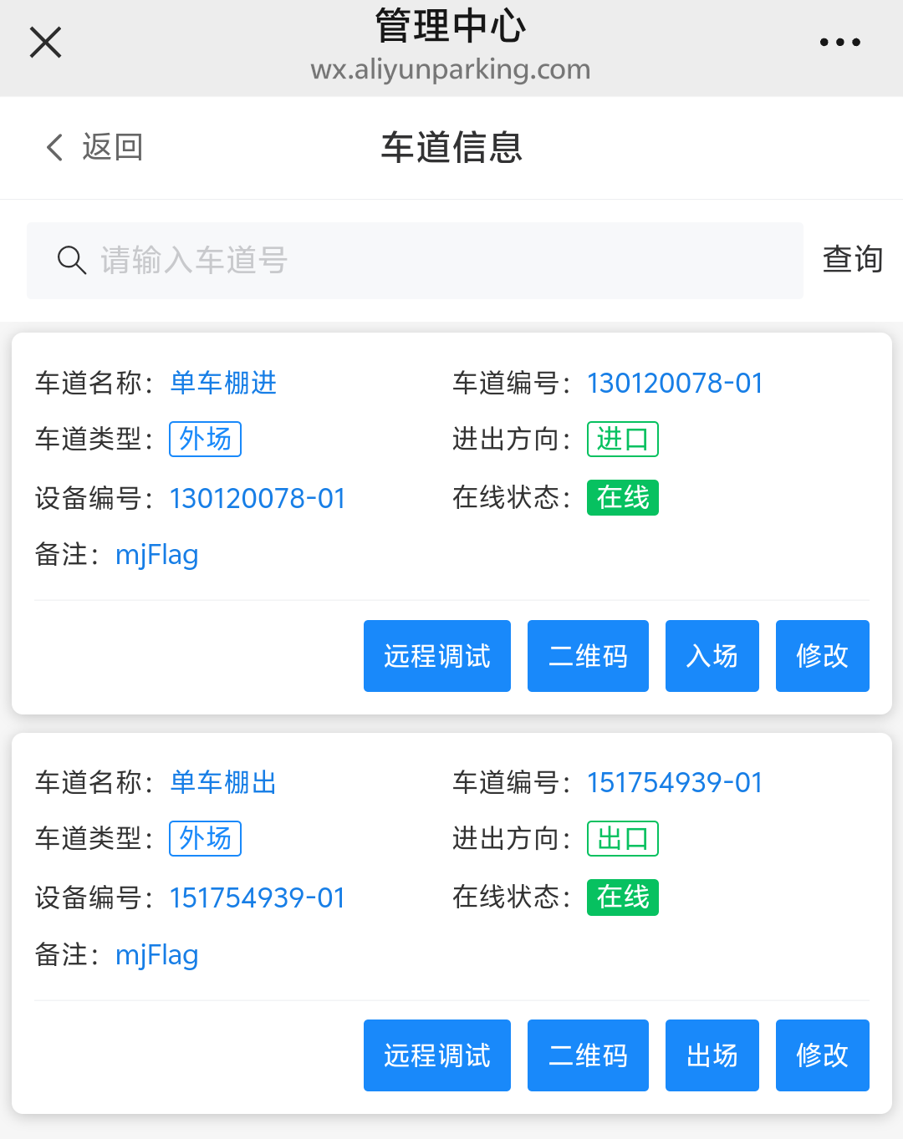Trigger 出场 on lane 单车棚出
Image resolution: width=903 pixels, height=1139 pixels.
pyautogui.click(x=712, y=1055)
